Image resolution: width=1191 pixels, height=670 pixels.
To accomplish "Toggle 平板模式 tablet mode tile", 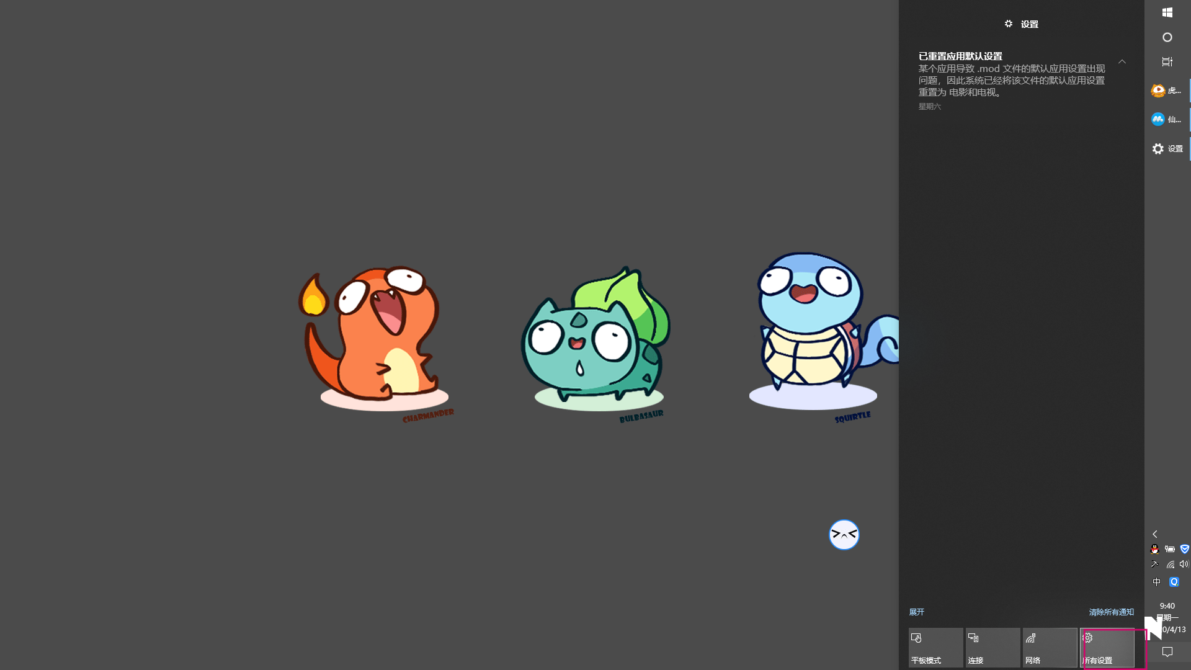I will (935, 648).
